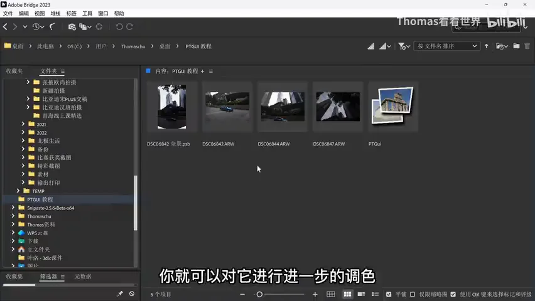Image resolution: width=535 pixels, height=301 pixels.
Task: Toggle ascending sort order arrow
Action: point(486,46)
